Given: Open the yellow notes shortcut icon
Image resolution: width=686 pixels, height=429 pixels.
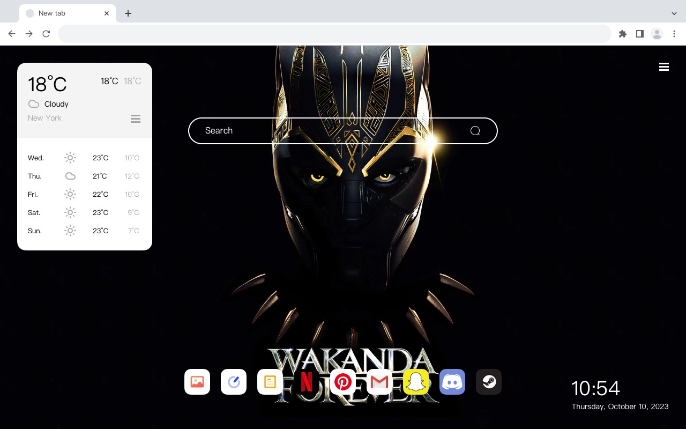Looking at the screenshot, I should point(270,382).
